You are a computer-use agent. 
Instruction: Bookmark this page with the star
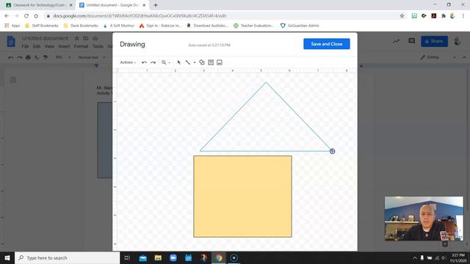[402, 16]
